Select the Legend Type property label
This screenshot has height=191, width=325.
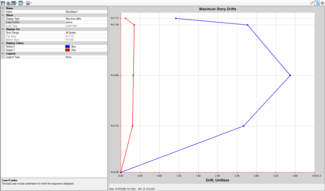click(13, 57)
